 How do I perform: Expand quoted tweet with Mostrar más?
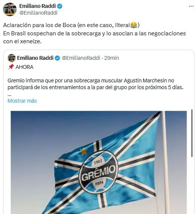22,101
